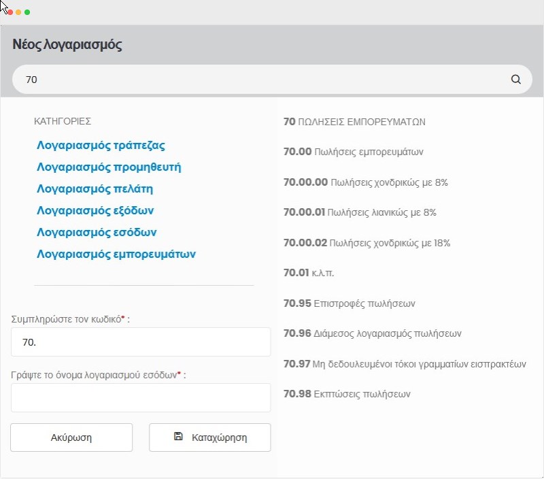Click the empty account name input field
The width and height of the screenshot is (544, 479).
pyautogui.click(x=141, y=397)
